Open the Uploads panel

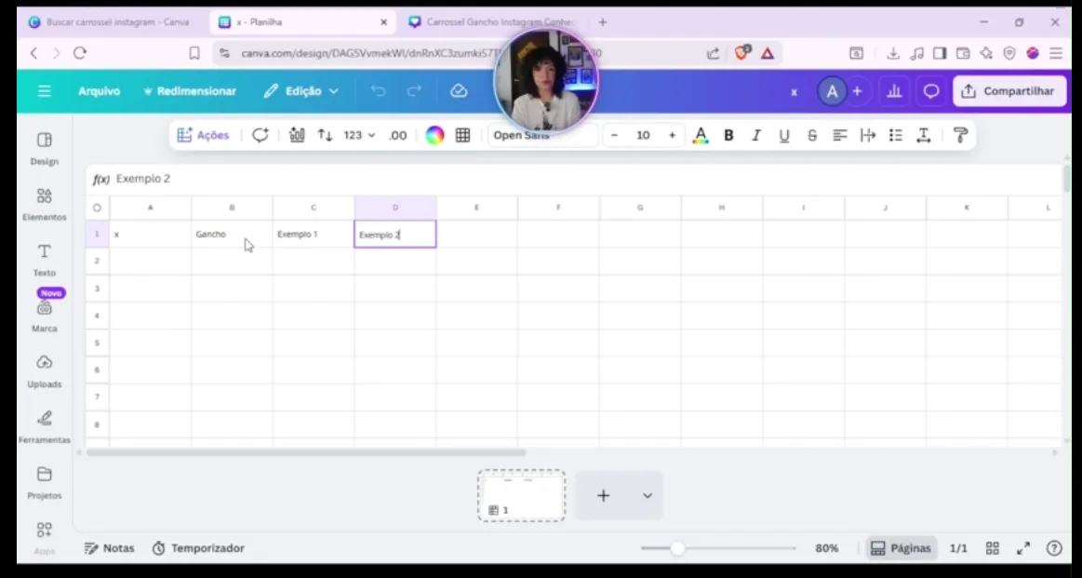[44, 370]
